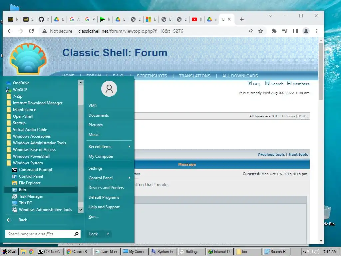Screen dimensions: 341x256
Task: Click the browser page scrollbar thumb
Action: [x=321, y=71]
